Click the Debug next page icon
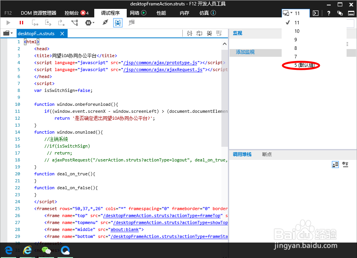The width and height of the screenshot is (357, 258). point(131,22)
